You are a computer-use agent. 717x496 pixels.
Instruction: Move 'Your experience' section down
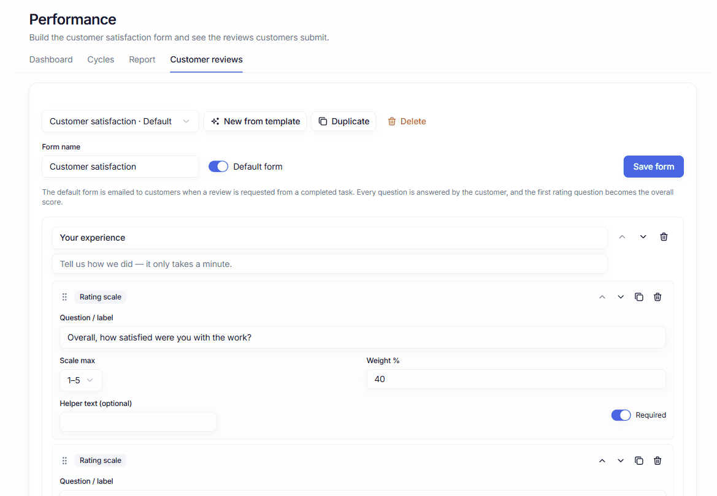[643, 237]
